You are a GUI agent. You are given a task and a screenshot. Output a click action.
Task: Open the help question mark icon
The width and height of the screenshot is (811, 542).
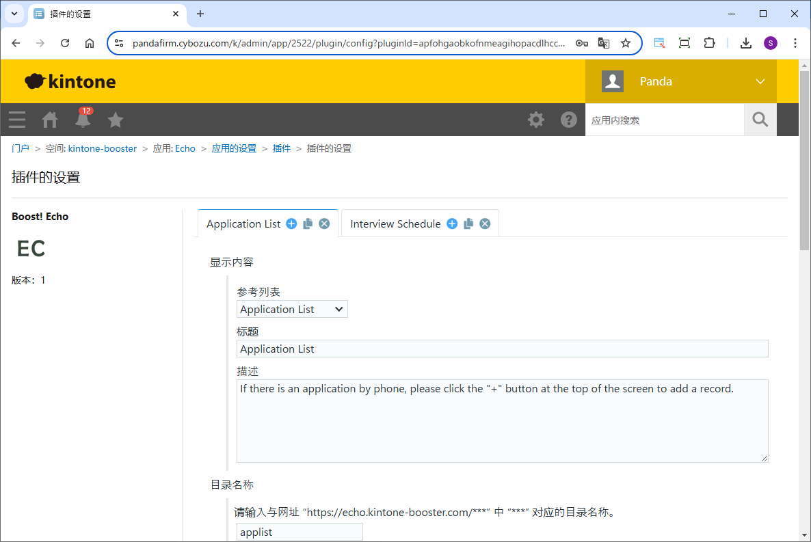569,120
